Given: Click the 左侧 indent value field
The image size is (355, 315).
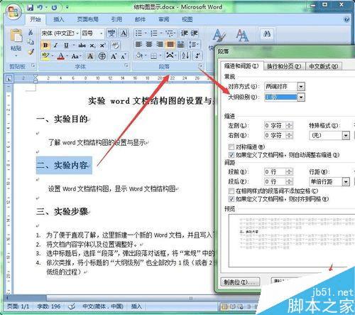Looking at the screenshot, I should tap(275, 126).
